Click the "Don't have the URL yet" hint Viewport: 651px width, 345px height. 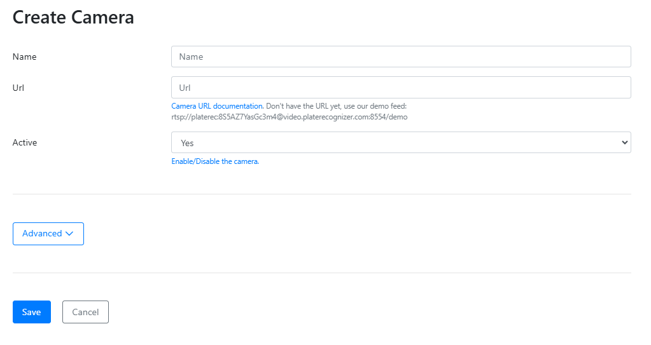(x=335, y=106)
